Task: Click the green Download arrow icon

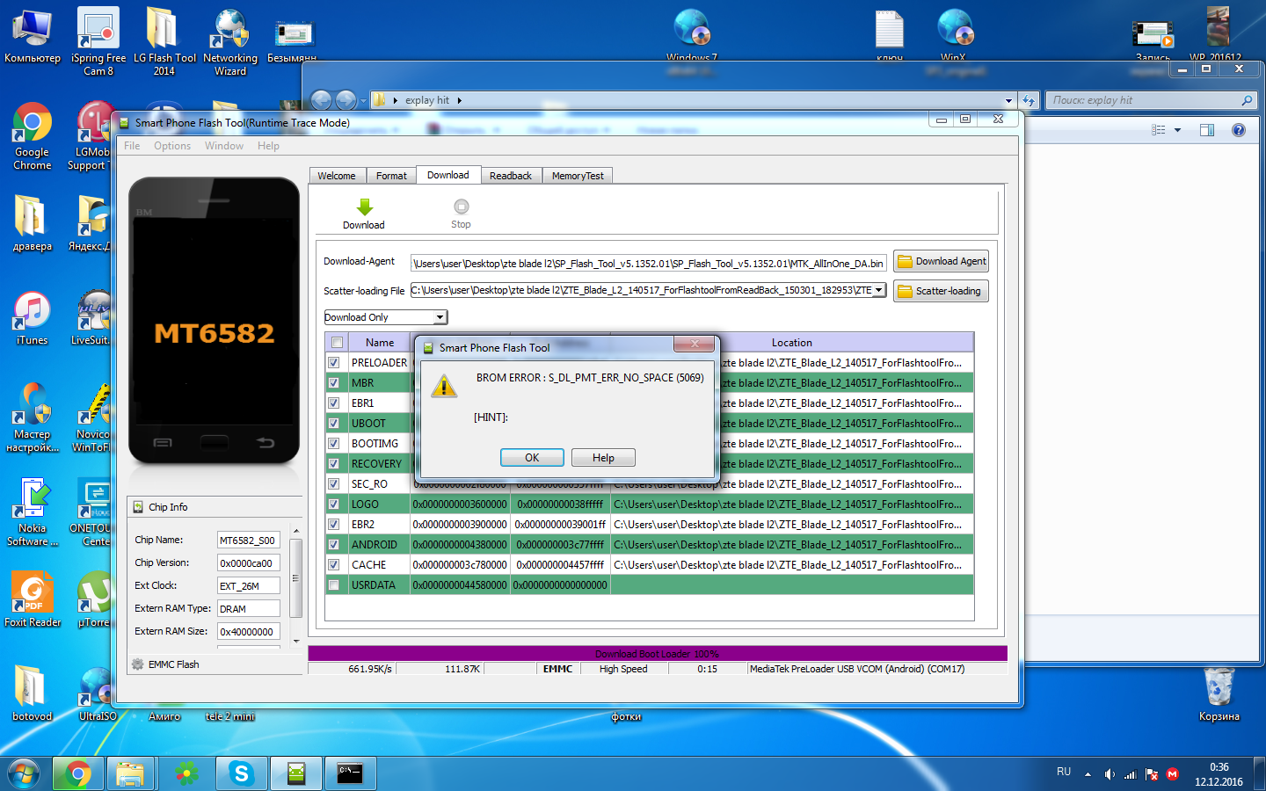Action: (364, 207)
